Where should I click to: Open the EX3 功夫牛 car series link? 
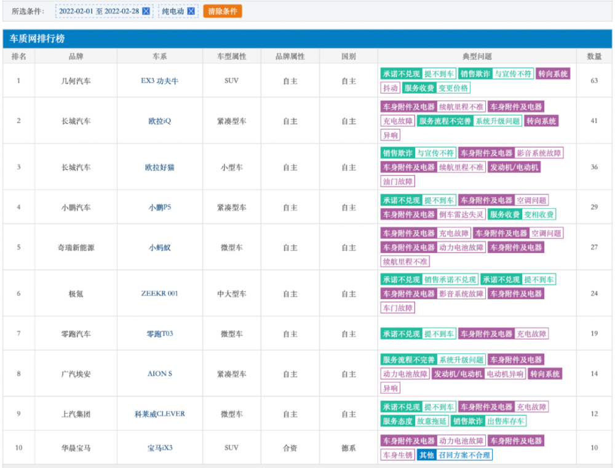(160, 81)
